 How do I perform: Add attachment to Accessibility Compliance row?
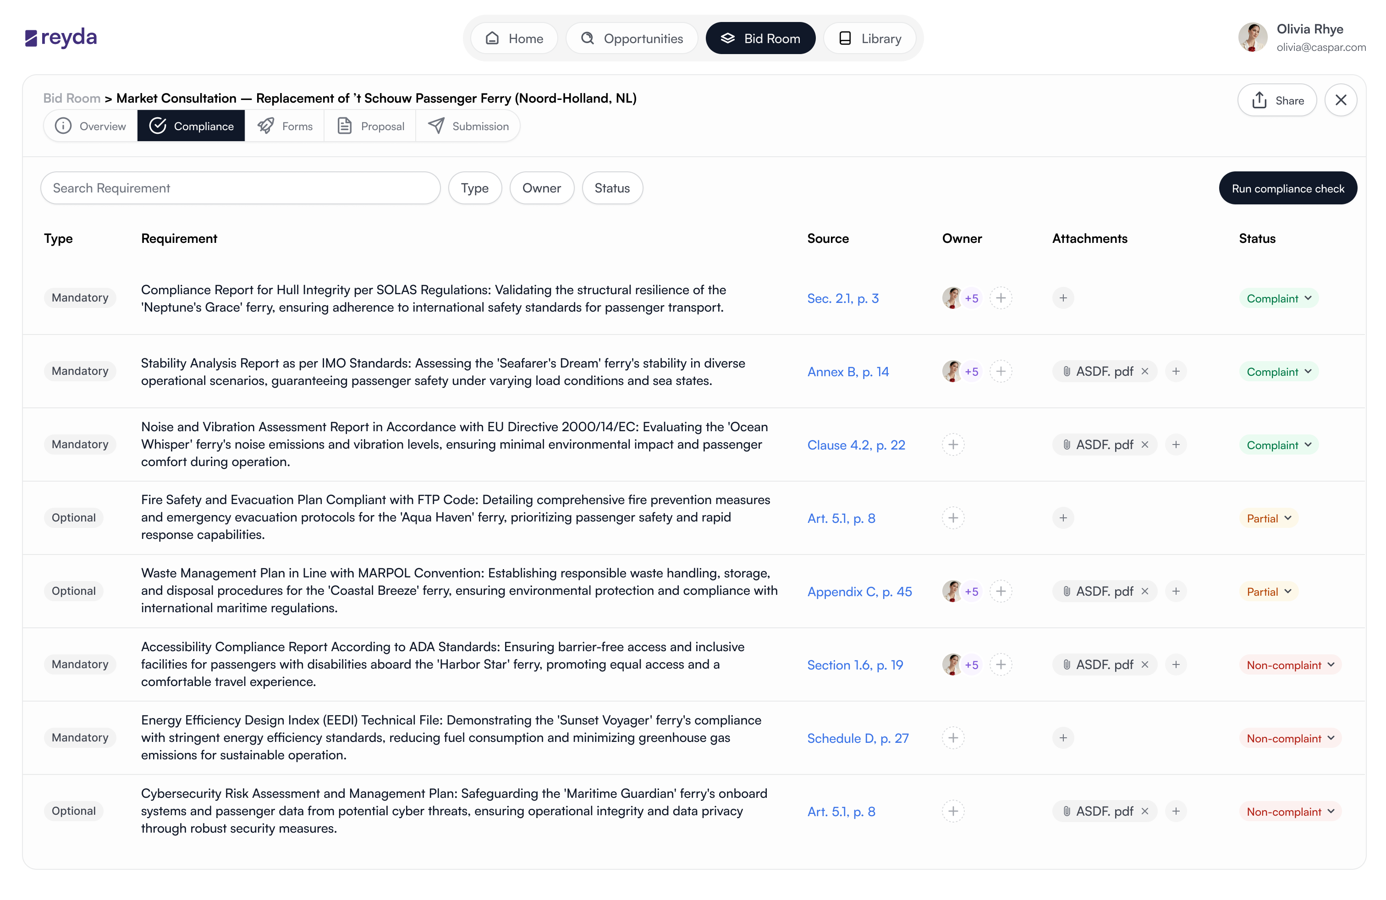pos(1176,665)
